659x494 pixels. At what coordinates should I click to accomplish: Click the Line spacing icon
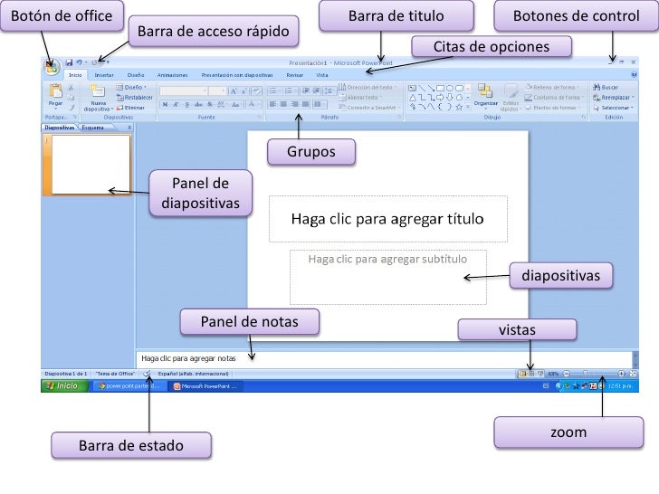[x=329, y=90]
